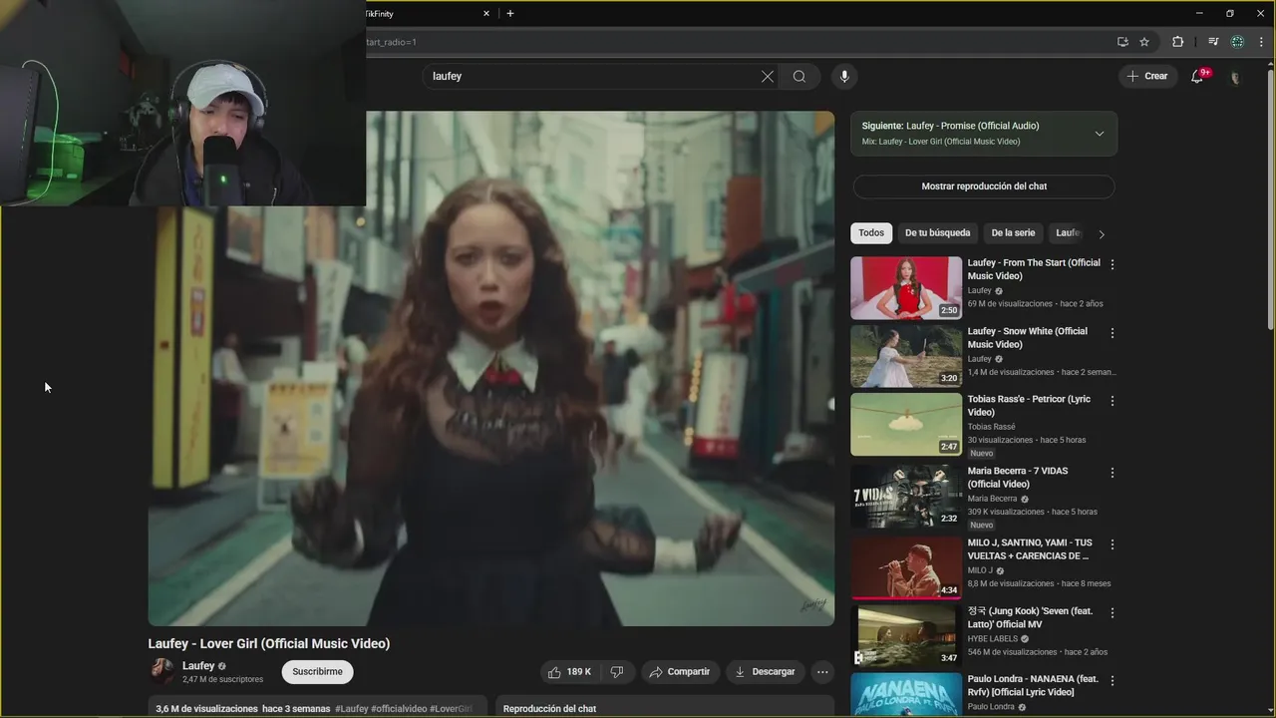Screen dimensions: 1276x718
Task: Click the Lover Girl video player
Action: point(491,368)
